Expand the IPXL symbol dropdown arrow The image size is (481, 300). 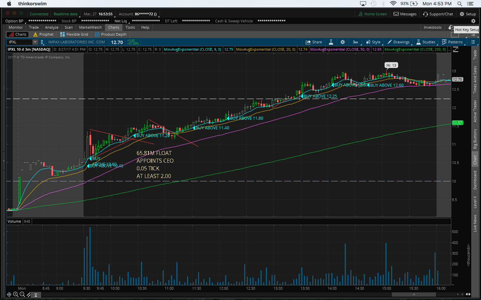tap(35, 42)
